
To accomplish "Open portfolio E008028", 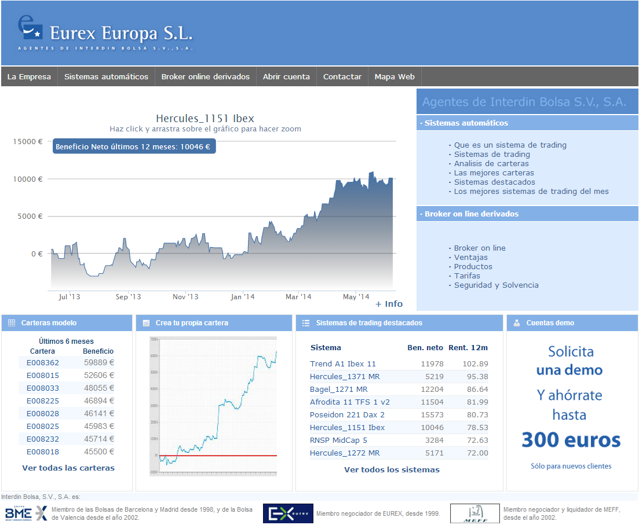I will (x=43, y=413).
